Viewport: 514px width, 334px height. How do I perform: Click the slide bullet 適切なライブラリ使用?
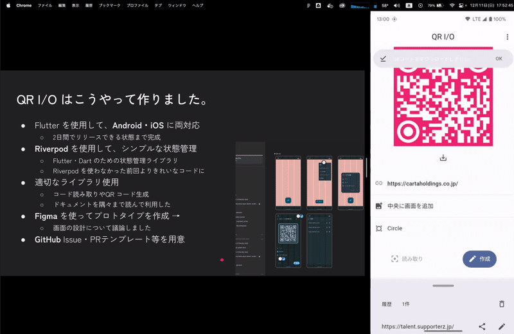(76, 182)
